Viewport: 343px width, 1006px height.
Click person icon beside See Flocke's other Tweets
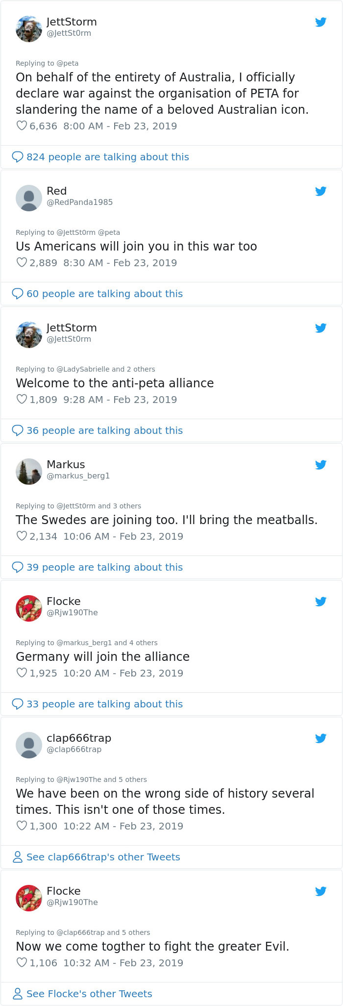[x=18, y=994]
